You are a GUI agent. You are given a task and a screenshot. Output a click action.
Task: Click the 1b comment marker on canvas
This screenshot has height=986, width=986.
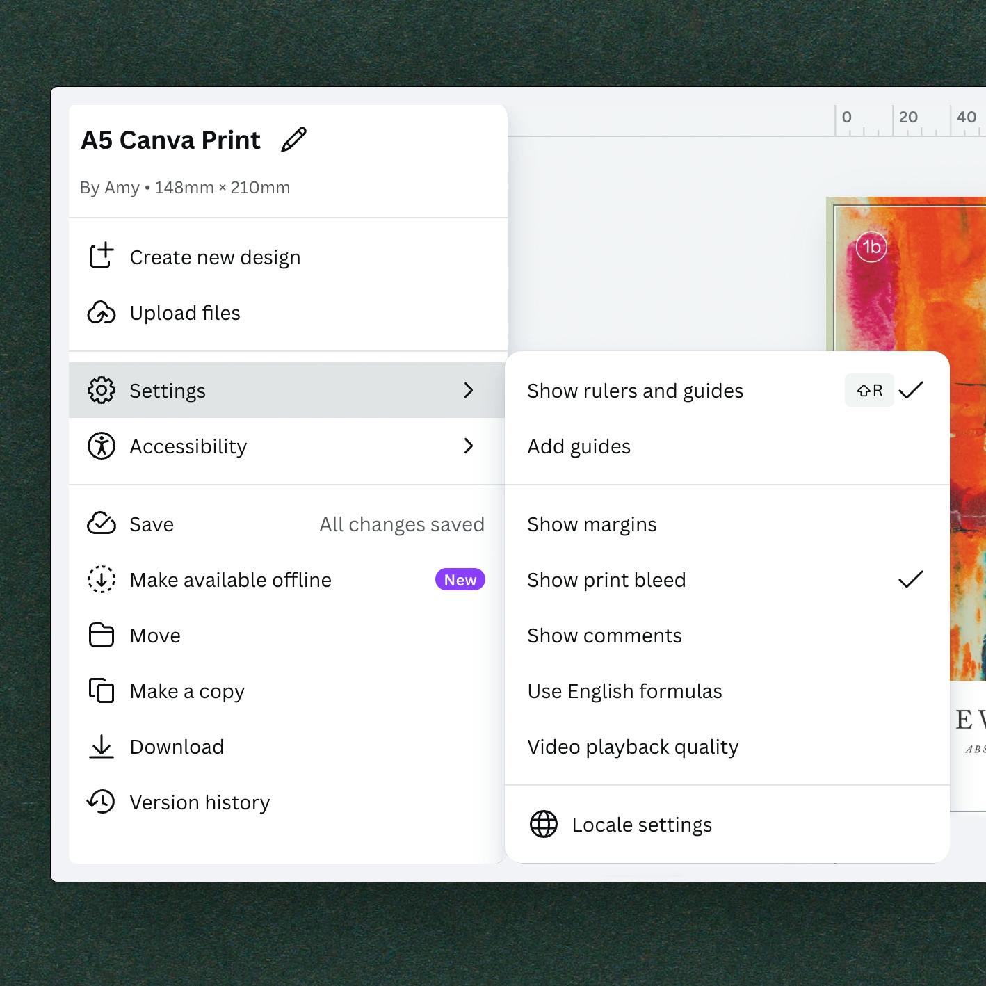point(871,247)
